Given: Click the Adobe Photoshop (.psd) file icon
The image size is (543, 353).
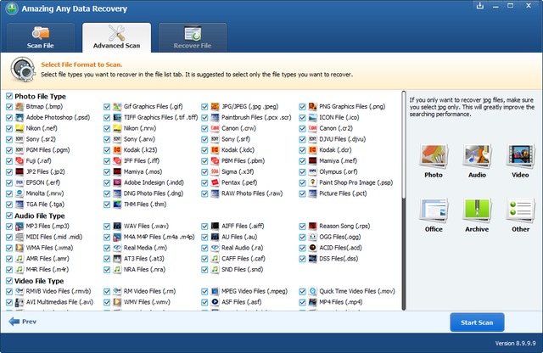Looking at the screenshot, I should 20,118.
